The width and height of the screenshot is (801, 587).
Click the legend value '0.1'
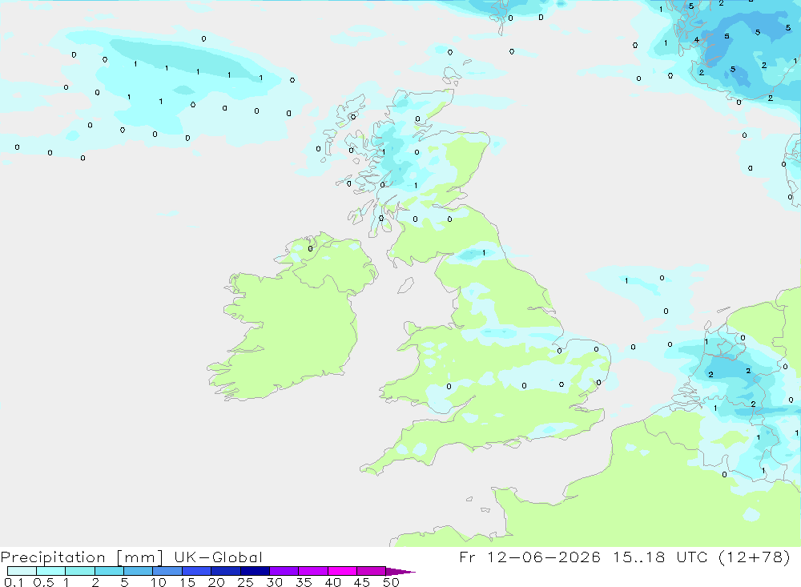point(14,582)
